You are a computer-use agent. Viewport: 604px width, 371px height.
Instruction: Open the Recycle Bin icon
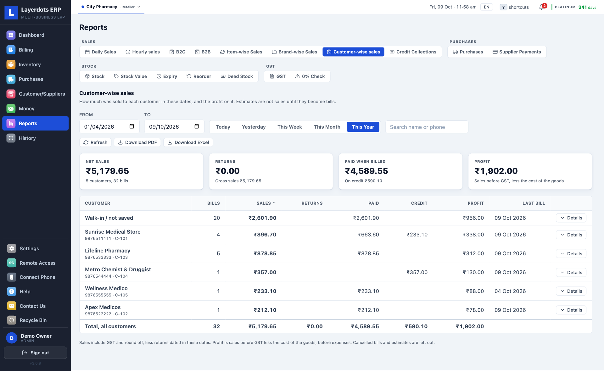(x=12, y=320)
